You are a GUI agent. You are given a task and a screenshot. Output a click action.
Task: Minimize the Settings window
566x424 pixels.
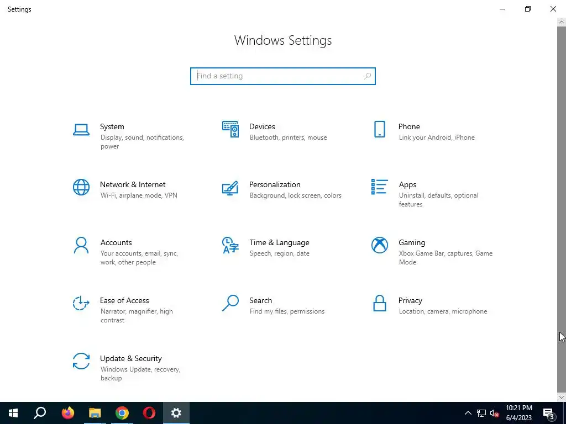(x=502, y=9)
